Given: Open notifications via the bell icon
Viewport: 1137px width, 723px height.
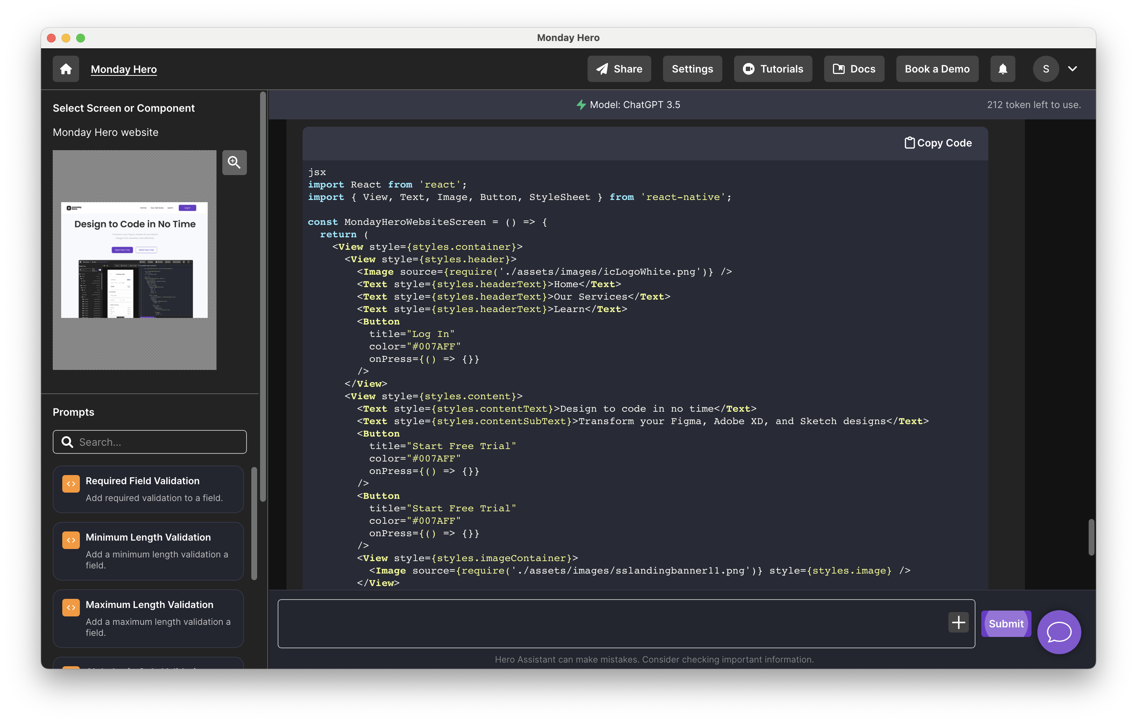Looking at the screenshot, I should 1003,69.
